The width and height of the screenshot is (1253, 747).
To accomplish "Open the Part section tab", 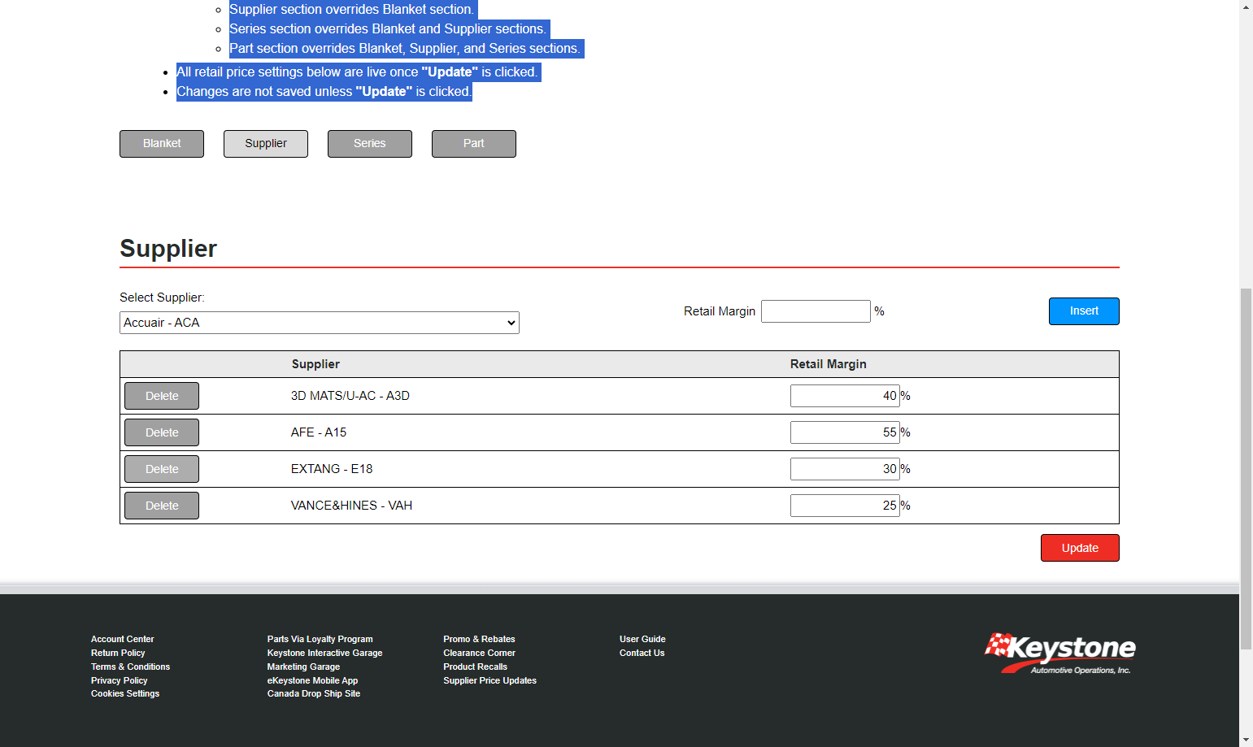I will pos(474,144).
